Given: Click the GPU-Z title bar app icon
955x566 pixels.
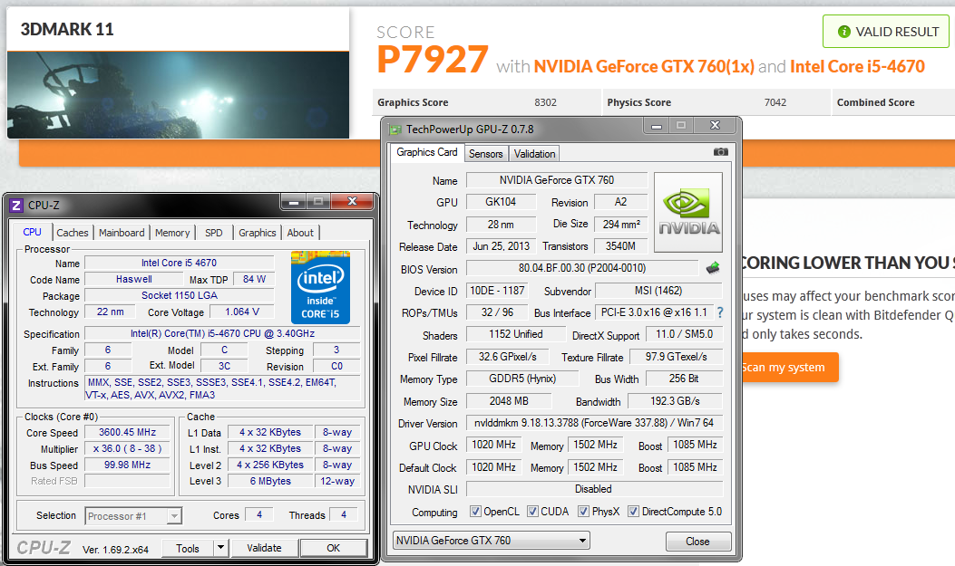Looking at the screenshot, I should 395,130.
